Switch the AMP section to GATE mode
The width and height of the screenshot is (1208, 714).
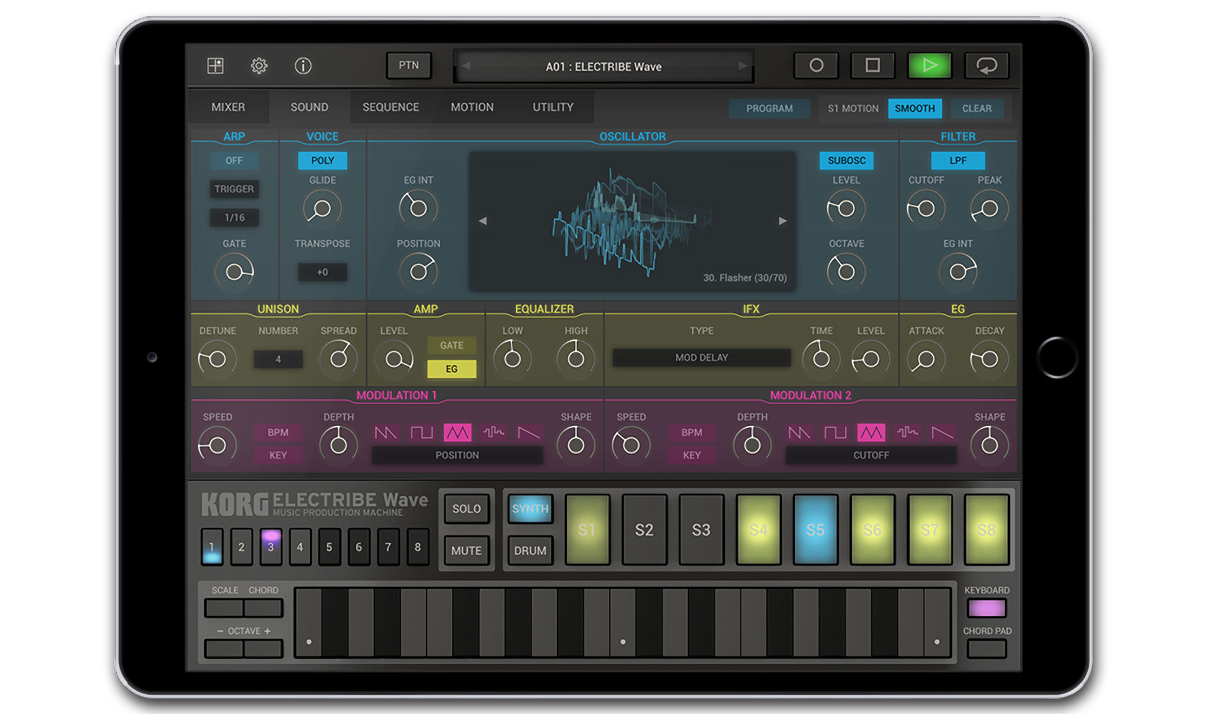pyautogui.click(x=452, y=345)
